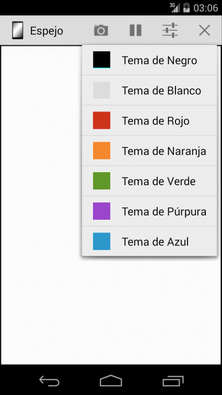Viewport: 222px width, 395px height.
Task: Click the blue color swatch
Action: (101, 241)
